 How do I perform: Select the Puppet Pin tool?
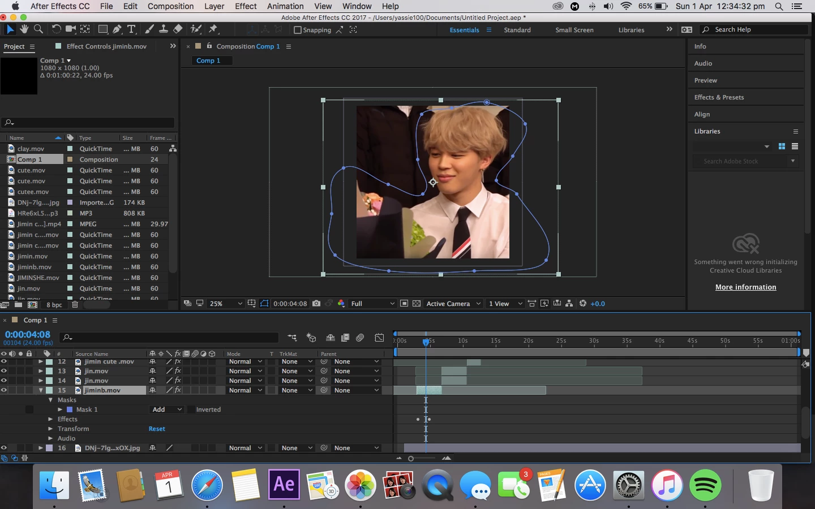[x=213, y=29]
